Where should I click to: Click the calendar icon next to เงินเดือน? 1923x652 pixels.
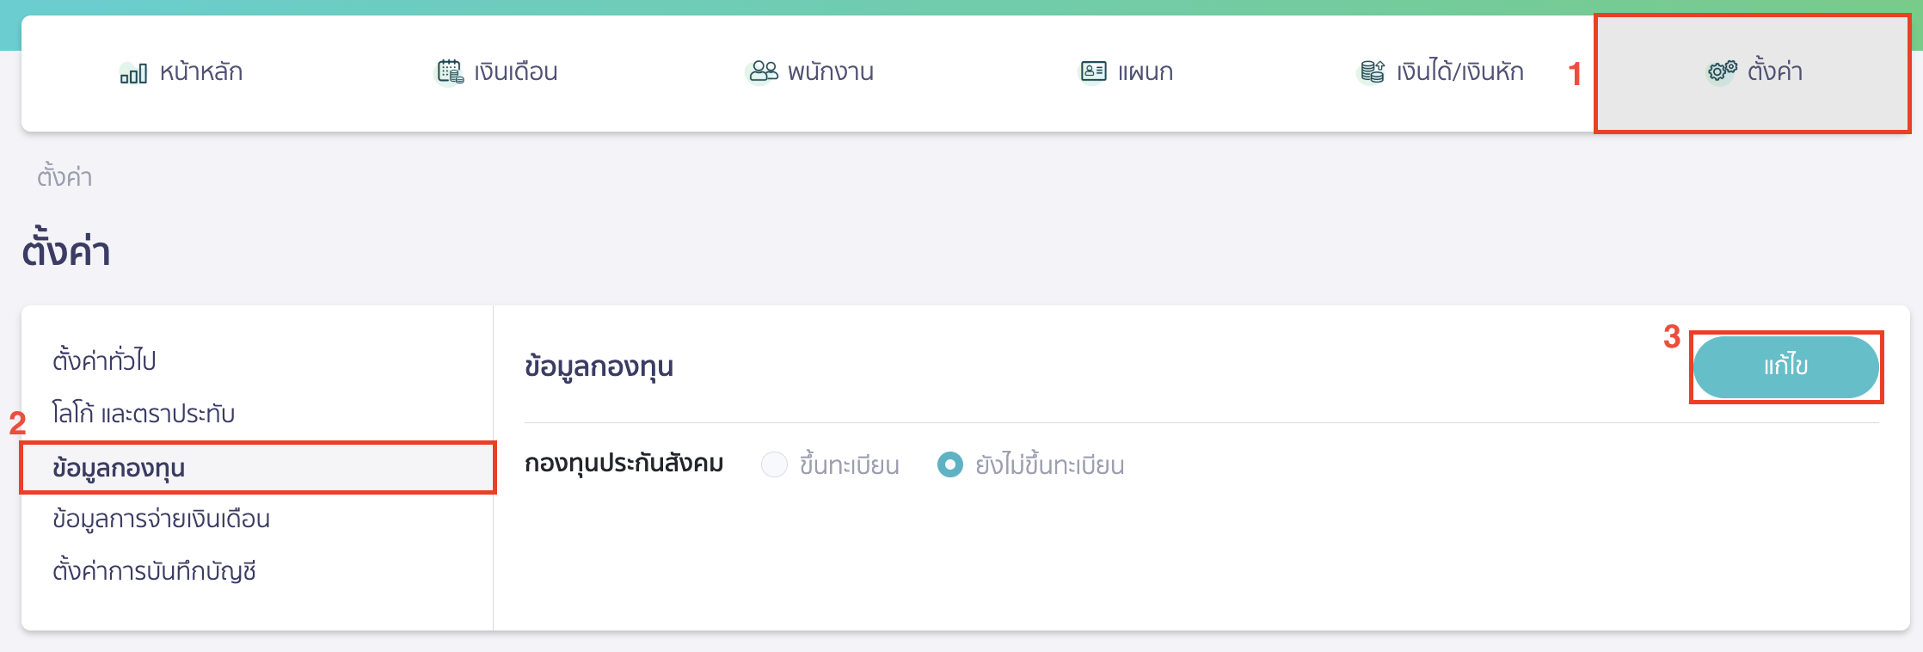tap(447, 72)
